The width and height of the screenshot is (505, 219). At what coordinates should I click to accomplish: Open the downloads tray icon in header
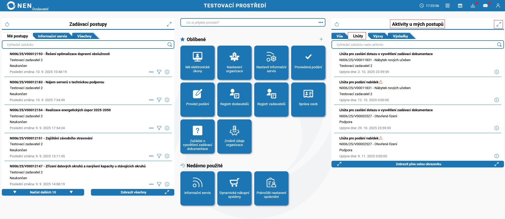pyautogui.click(x=473, y=6)
